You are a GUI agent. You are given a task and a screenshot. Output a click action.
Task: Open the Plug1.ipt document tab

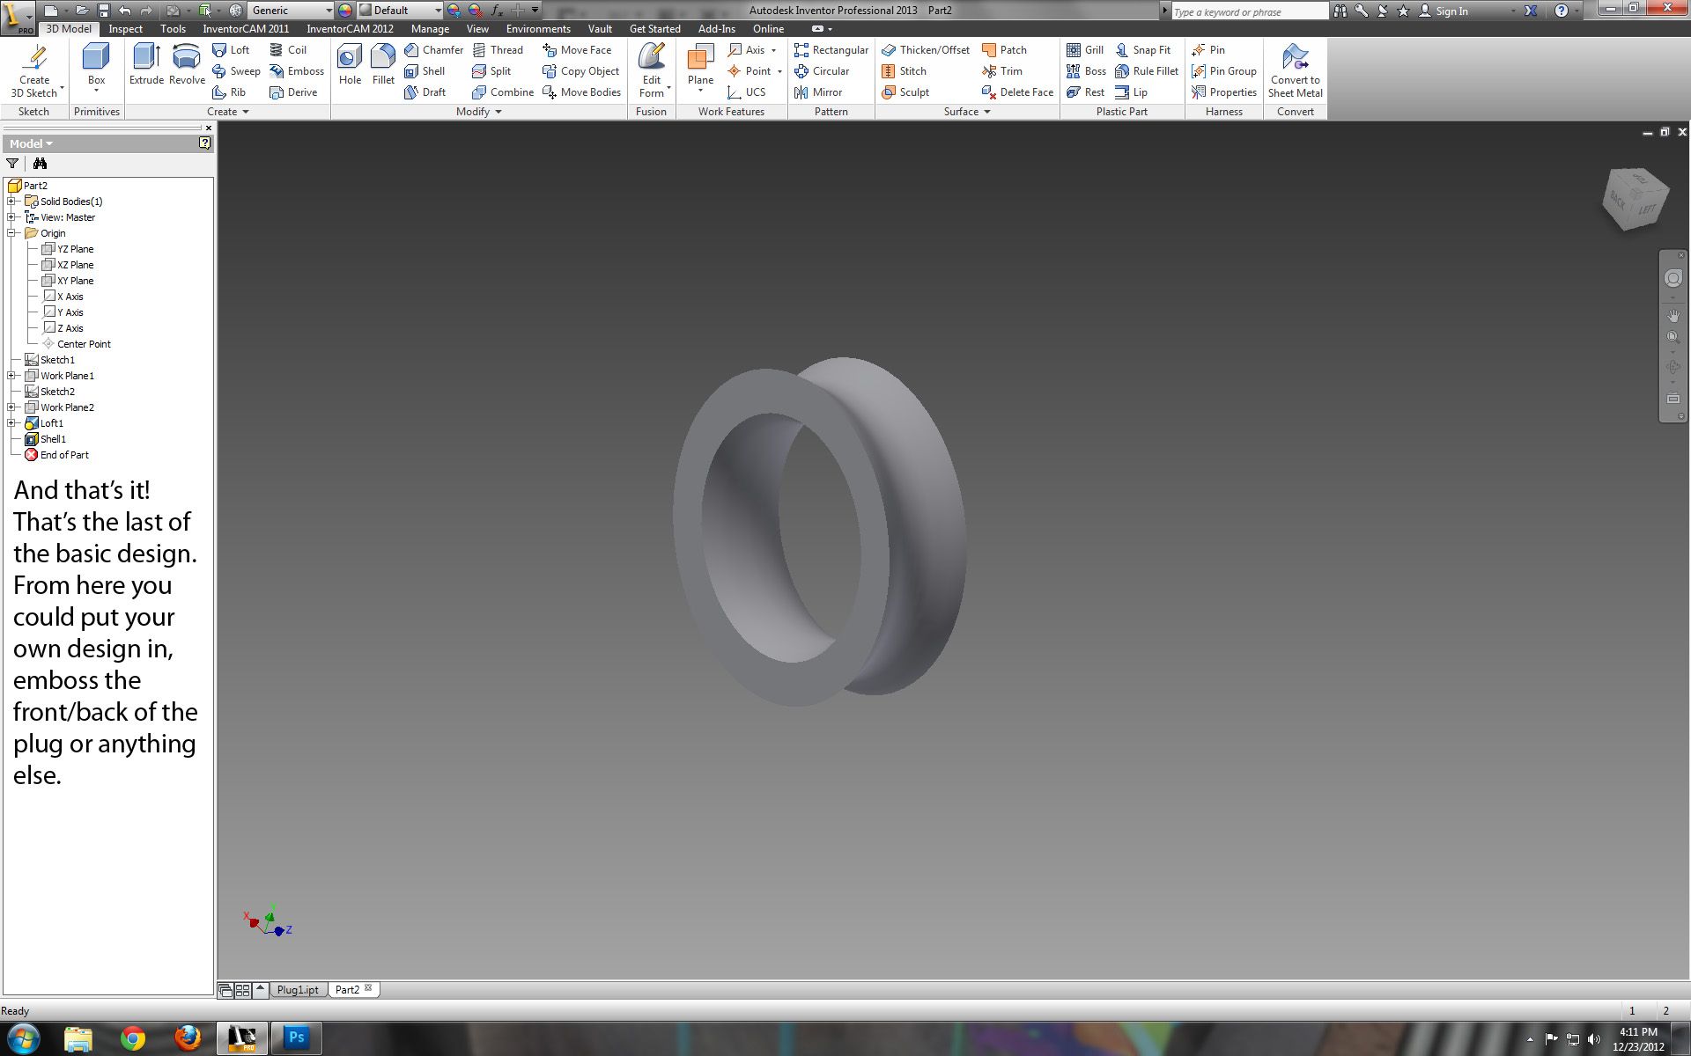(298, 989)
